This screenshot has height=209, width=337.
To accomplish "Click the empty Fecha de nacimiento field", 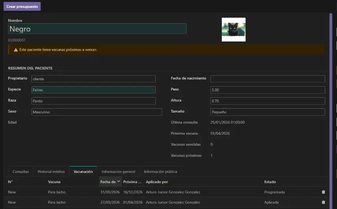I will pyautogui.click(x=267, y=79).
